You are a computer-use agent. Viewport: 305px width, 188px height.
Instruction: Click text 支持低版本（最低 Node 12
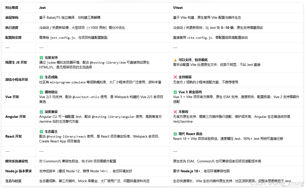coord(59,171)
